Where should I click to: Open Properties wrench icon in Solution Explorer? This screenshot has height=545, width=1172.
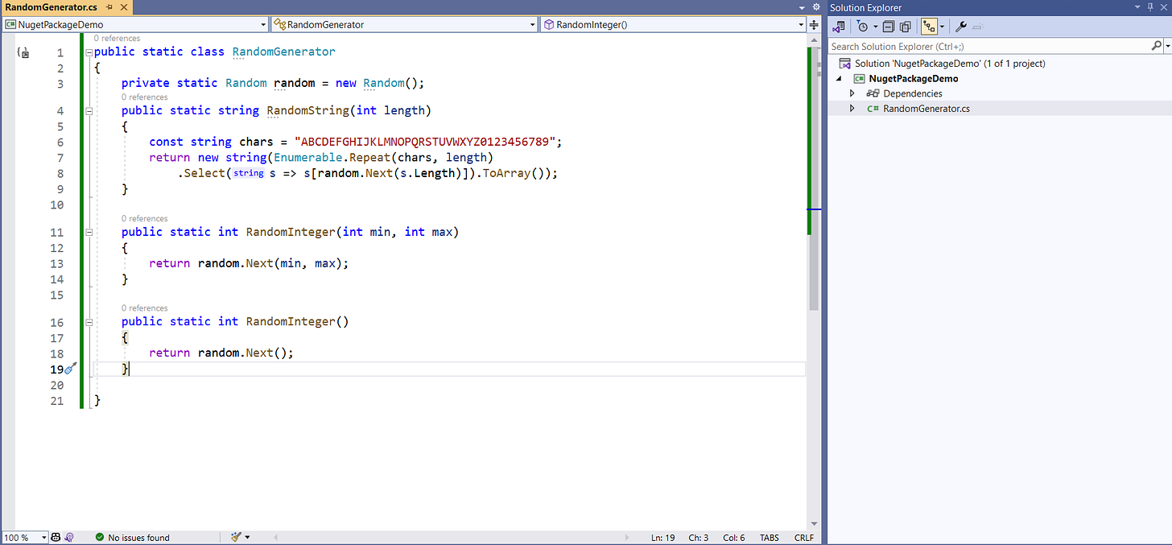pyautogui.click(x=960, y=27)
